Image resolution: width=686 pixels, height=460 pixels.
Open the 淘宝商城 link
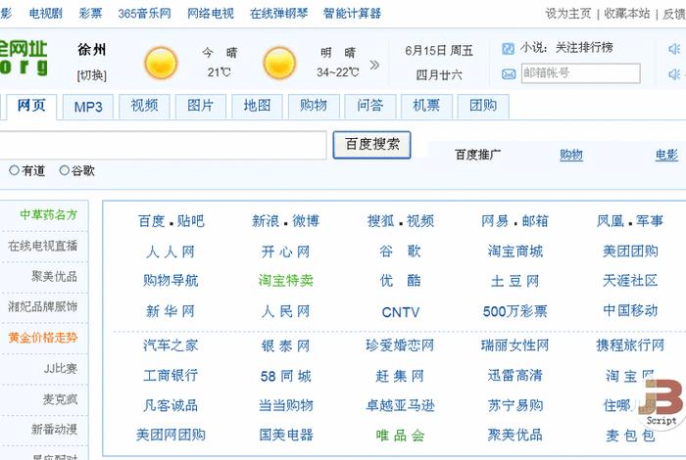[514, 252]
